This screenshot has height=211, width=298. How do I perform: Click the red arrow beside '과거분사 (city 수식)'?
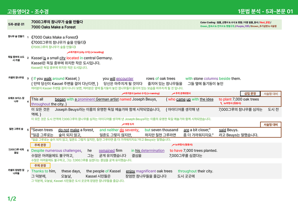click(68, 52)
